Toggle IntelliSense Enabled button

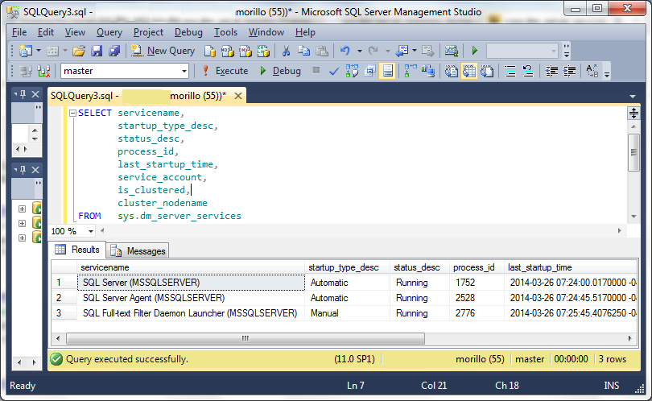(387, 71)
